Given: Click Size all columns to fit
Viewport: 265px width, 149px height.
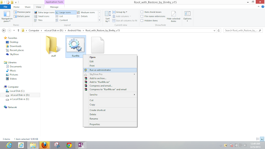Looking at the screenshot, I should pyautogui.click(x=125, y=20).
